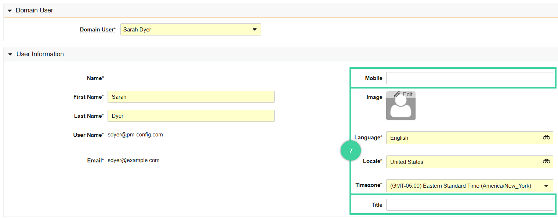Click the Domain User section collapse arrow
558x218 pixels.
[10, 10]
